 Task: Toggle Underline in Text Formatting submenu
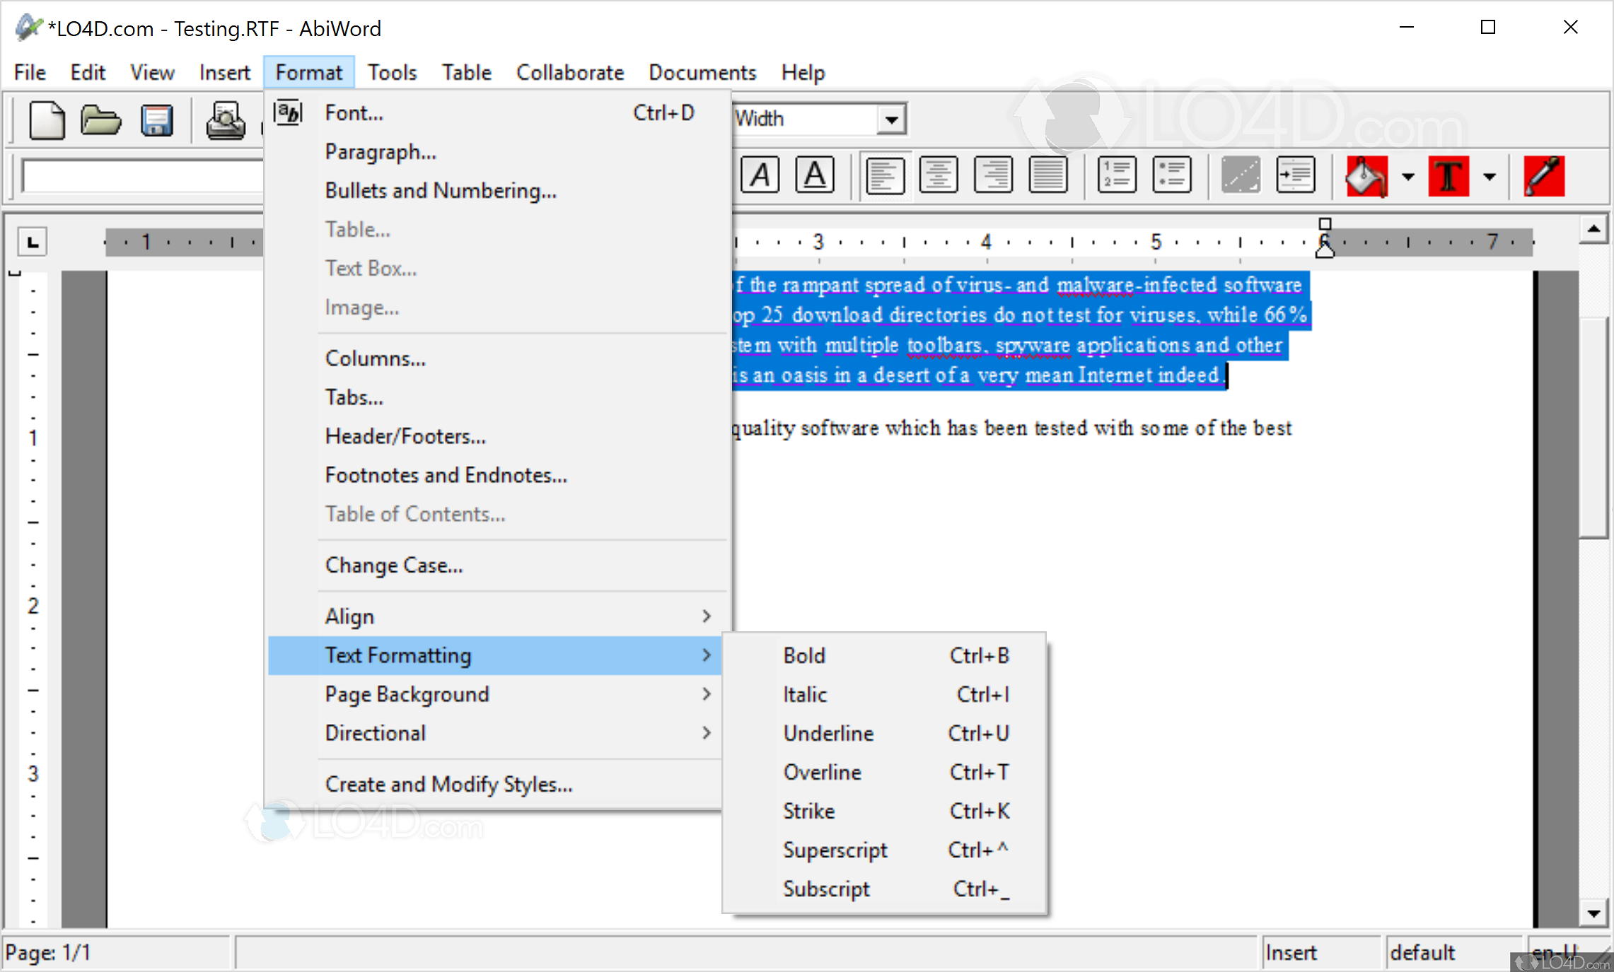pyautogui.click(x=828, y=733)
